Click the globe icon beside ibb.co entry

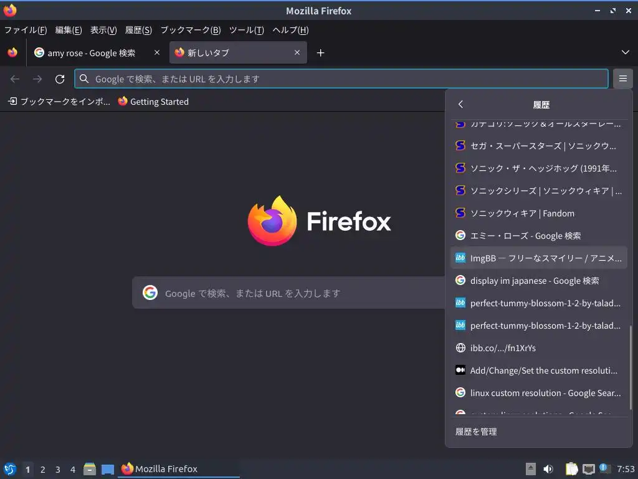460,348
